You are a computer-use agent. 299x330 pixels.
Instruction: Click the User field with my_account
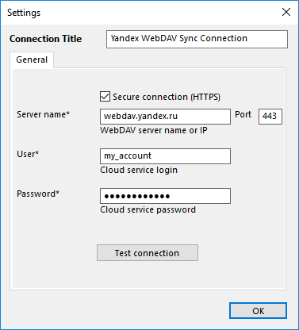tap(165, 156)
